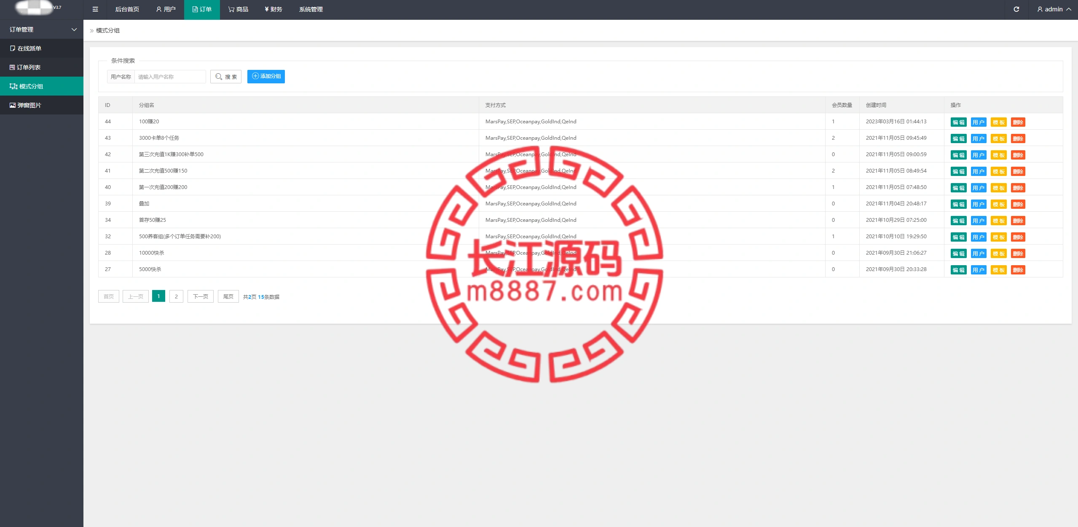Click 删除 for group ID 39
The height and width of the screenshot is (527, 1078).
1018,204
